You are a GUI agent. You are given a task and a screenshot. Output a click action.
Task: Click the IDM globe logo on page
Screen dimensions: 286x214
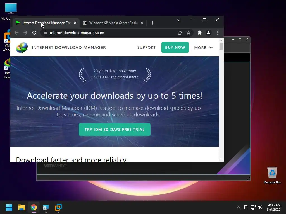[x=22, y=48]
